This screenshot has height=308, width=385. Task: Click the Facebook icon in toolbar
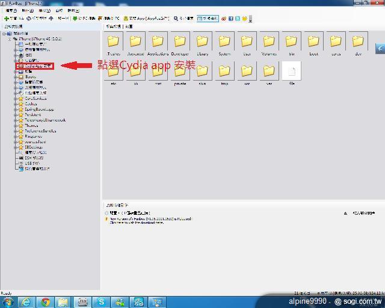231,19
